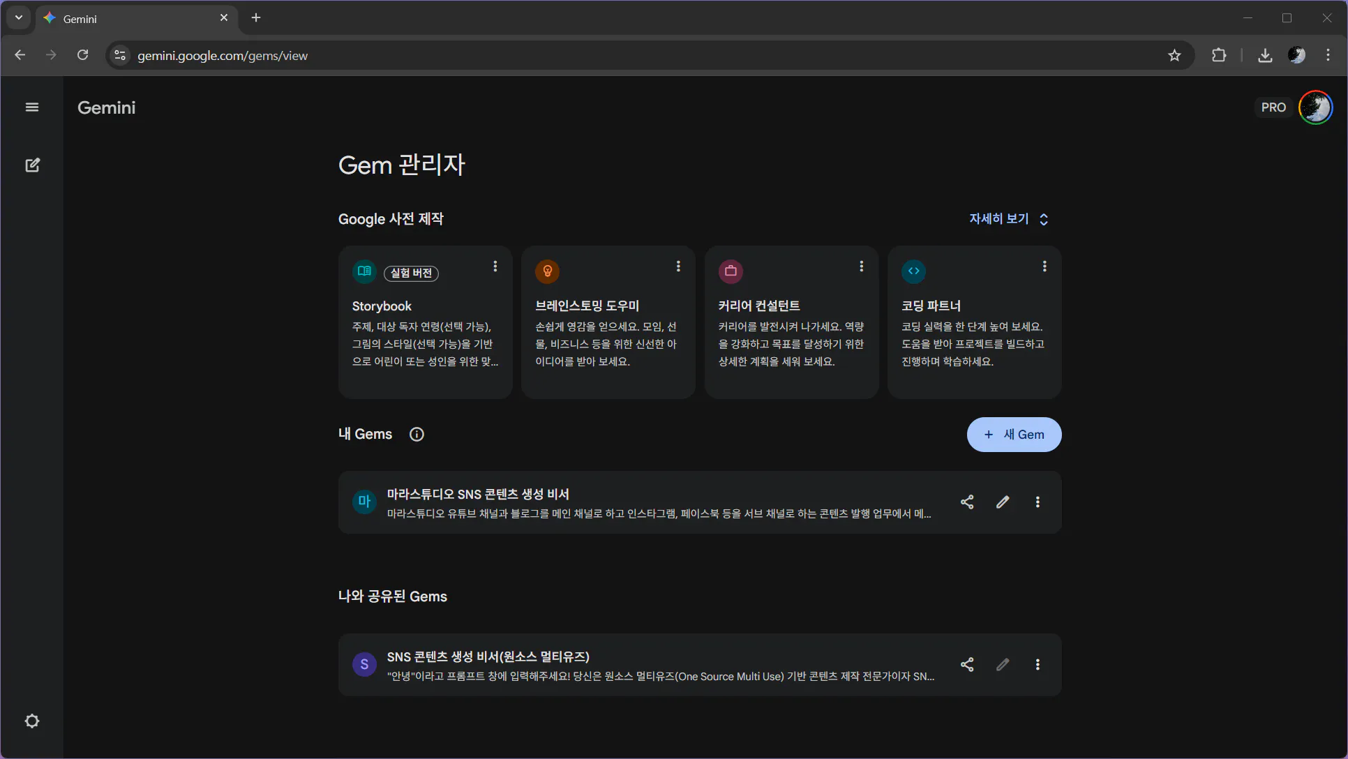Click the brainstorming lightbulb icon

(548, 271)
